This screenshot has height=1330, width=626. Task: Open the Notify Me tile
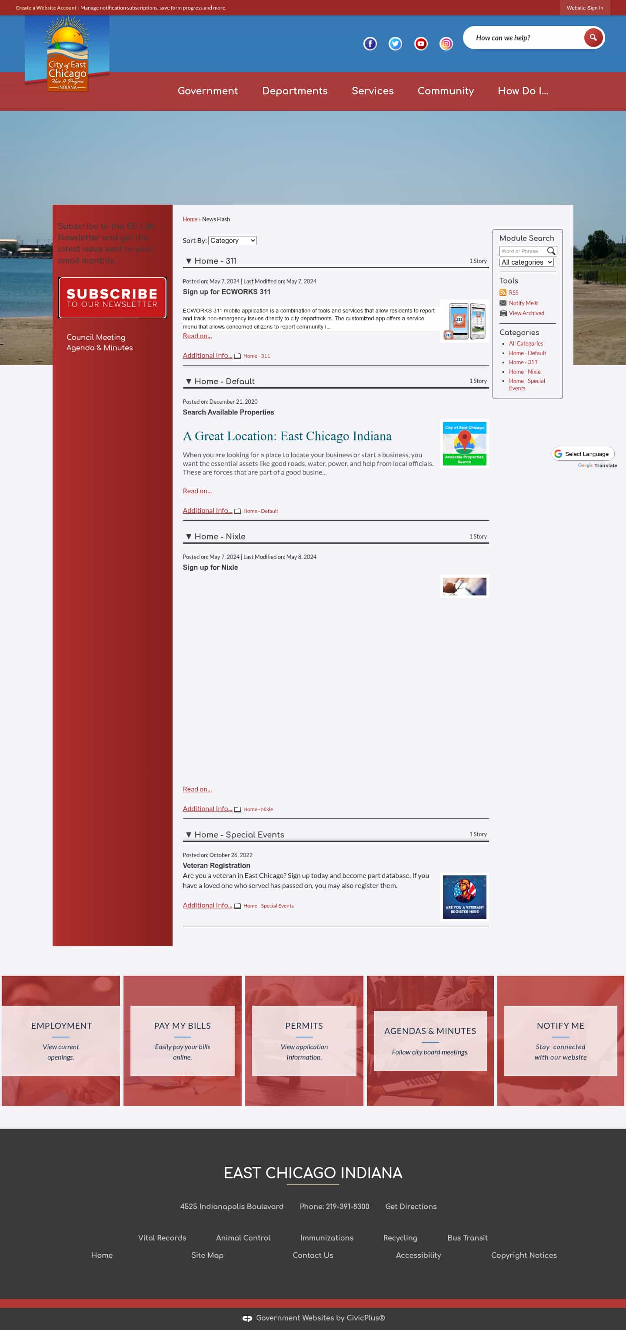tap(560, 1041)
